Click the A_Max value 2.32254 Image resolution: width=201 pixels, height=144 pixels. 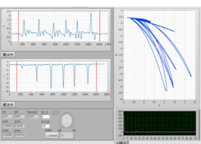click(20, 126)
